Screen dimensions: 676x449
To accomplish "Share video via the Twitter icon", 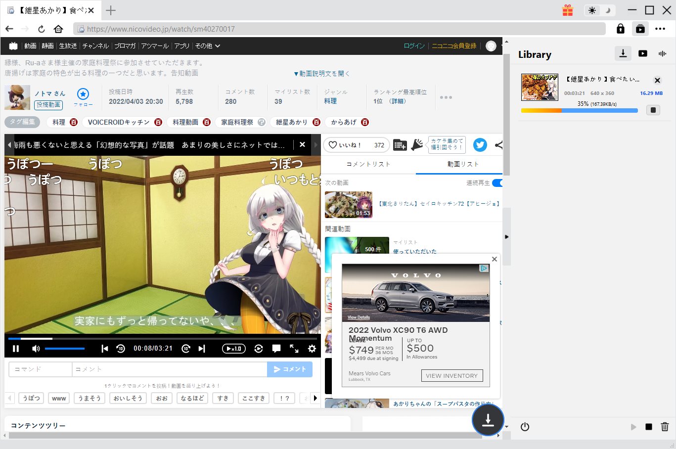I will (x=480, y=145).
